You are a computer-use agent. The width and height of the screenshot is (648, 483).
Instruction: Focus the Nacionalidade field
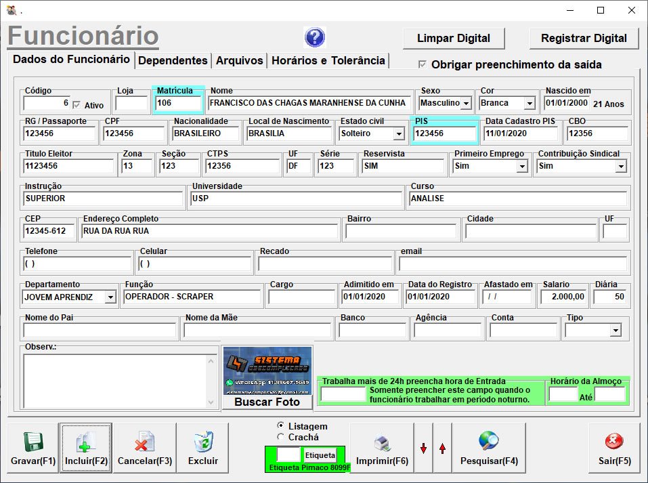pyautogui.click(x=205, y=133)
